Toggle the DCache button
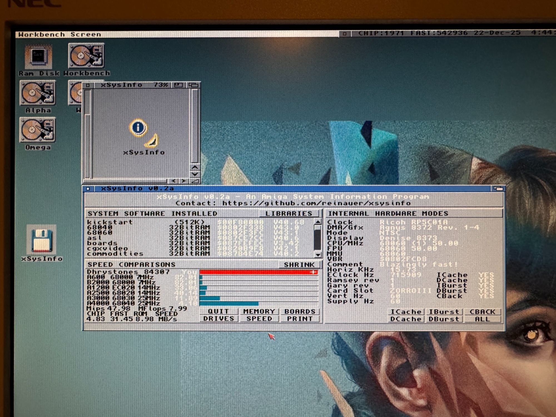556x417 pixels. 406,319
